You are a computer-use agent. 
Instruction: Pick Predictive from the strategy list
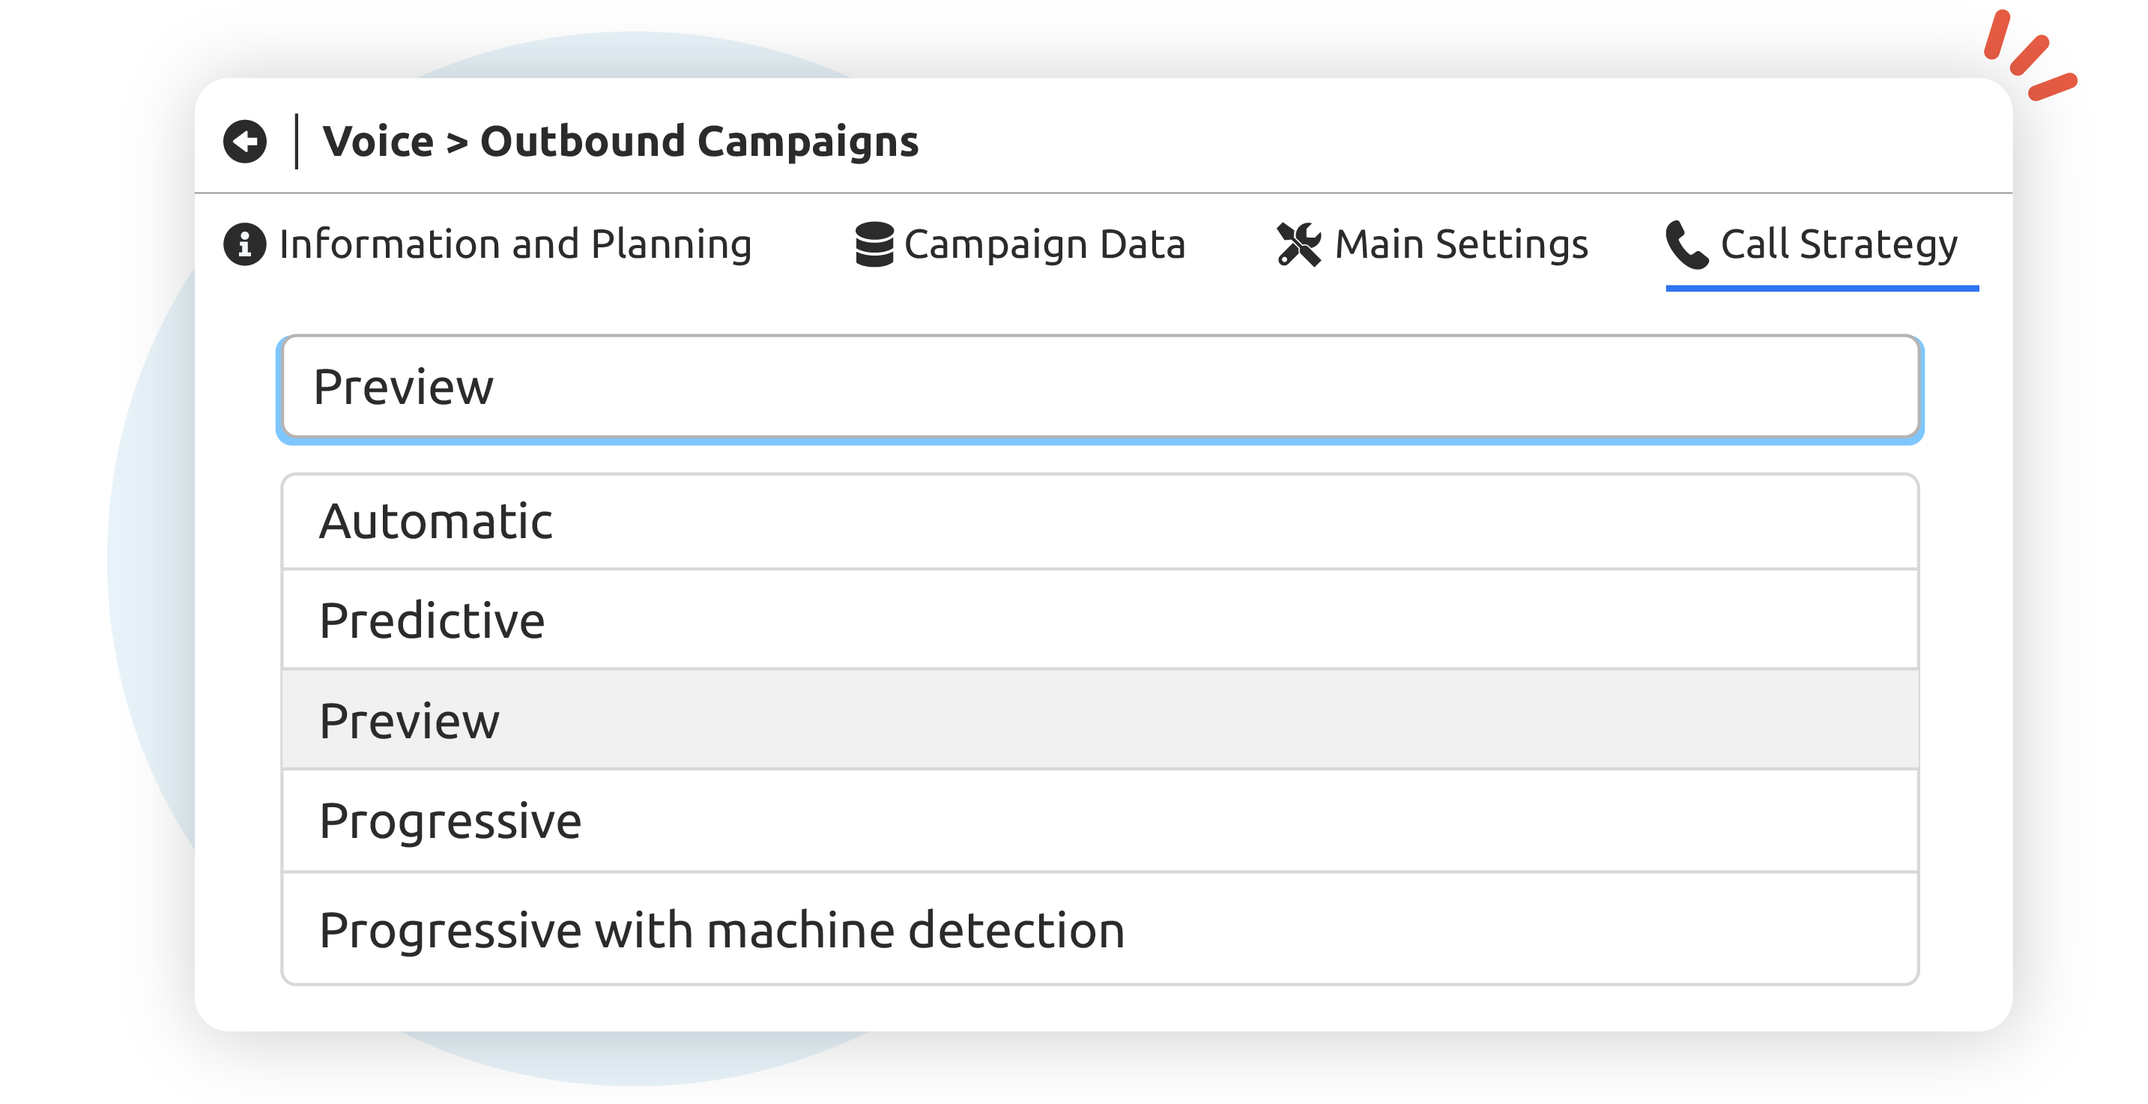tap(1099, 621)
